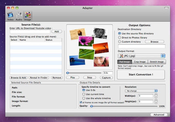Toggle all frames to one image checkbox
The image size is (175, 122).
[x=81, y=102]
